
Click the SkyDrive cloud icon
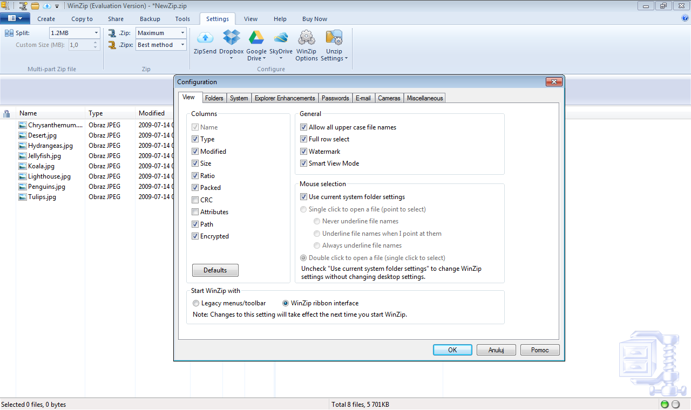281,38
